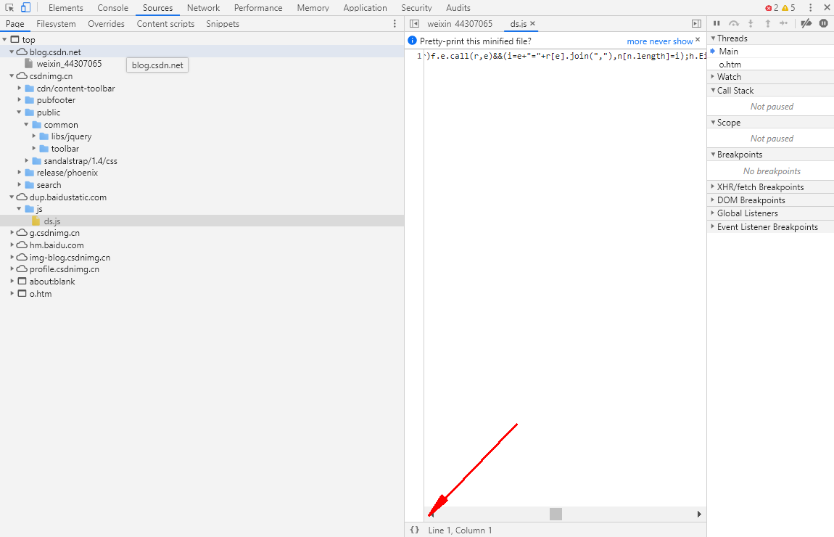834x537 pixels.
Task: Collapse the Threads section
Action: 713,38
